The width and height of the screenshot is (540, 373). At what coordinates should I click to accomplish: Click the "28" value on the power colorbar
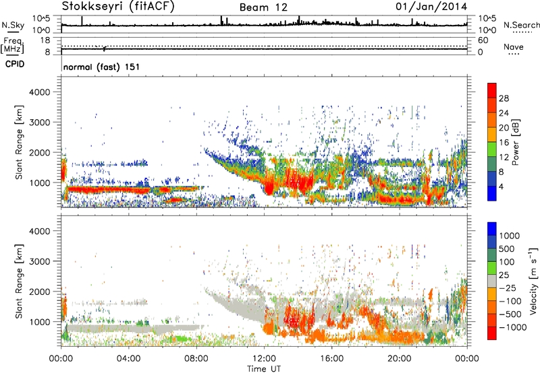pyautogui.click(x=504, y=98)
